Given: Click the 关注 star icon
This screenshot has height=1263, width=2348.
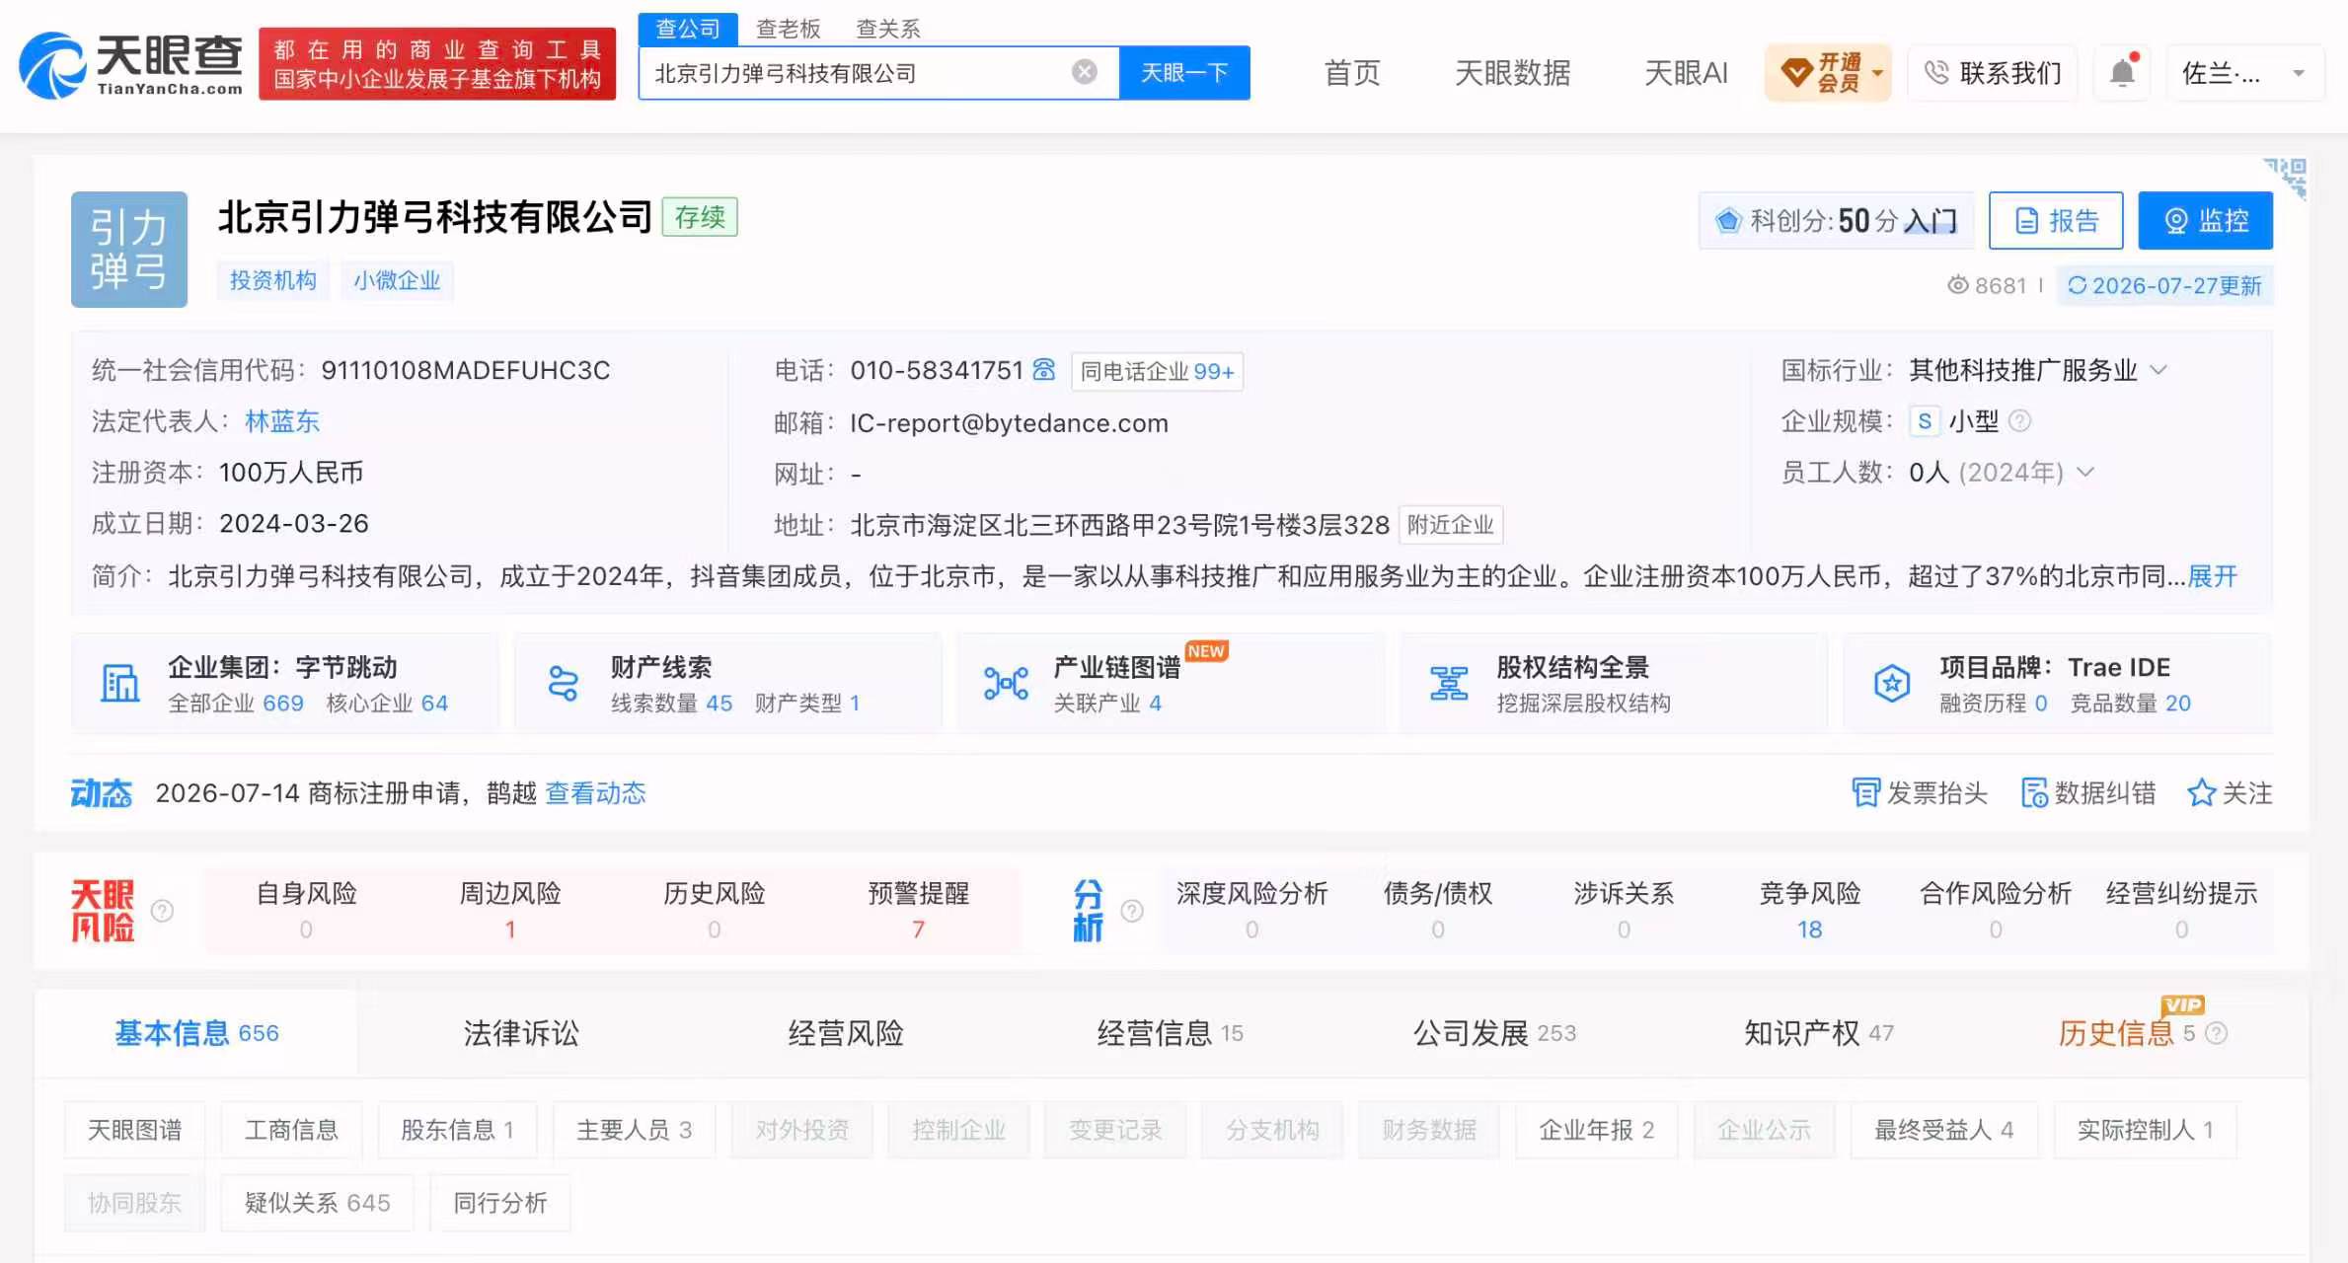Looking at the screenshot, I should [2201, 792].
